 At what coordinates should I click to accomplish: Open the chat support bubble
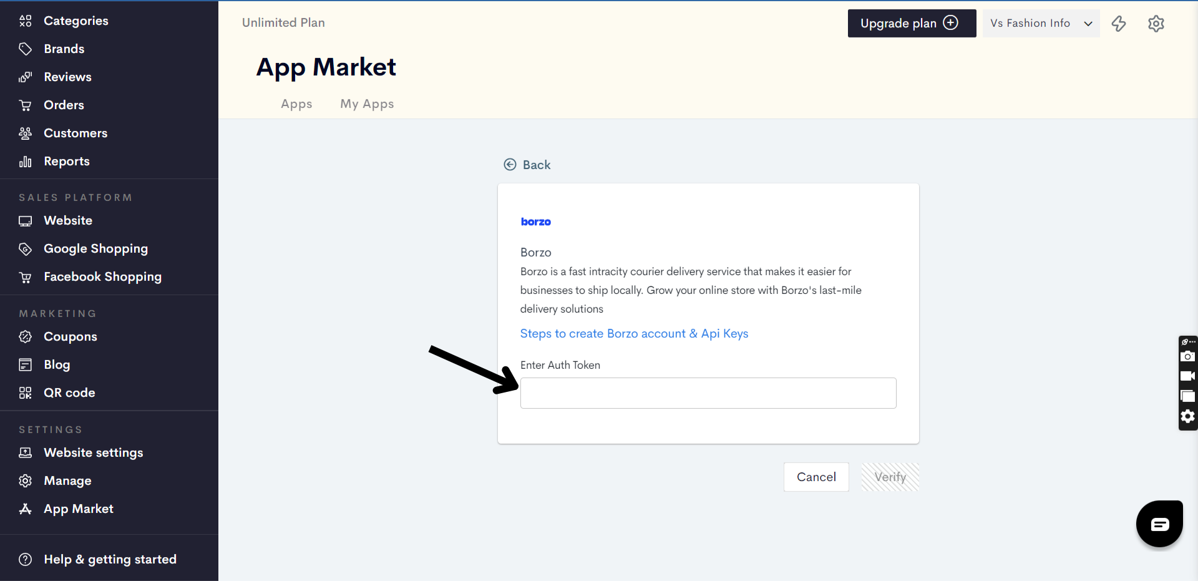[1159, 524]
